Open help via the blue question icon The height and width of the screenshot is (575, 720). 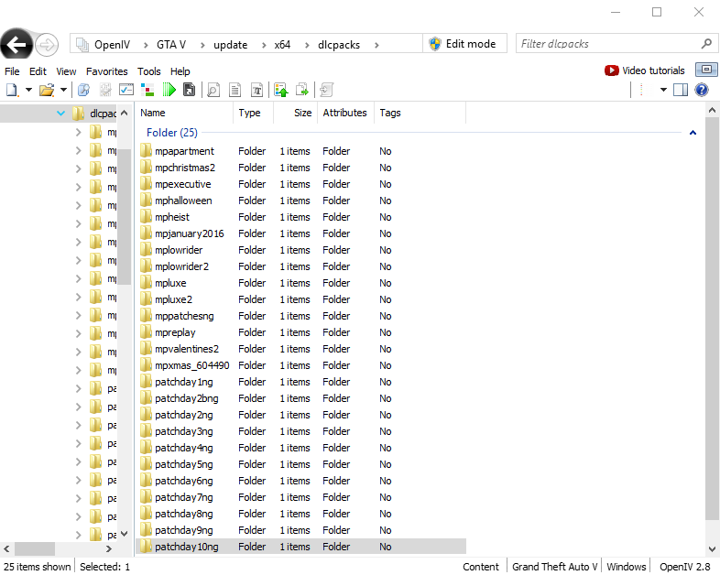pos(702,90)
